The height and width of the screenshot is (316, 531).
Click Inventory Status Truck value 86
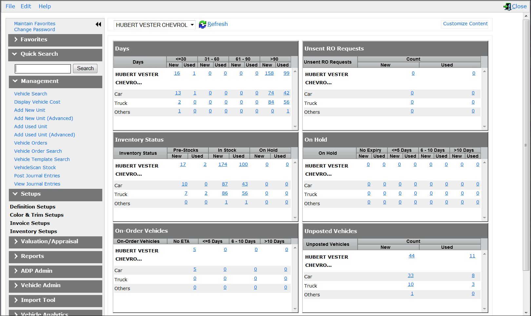(225, 193)
